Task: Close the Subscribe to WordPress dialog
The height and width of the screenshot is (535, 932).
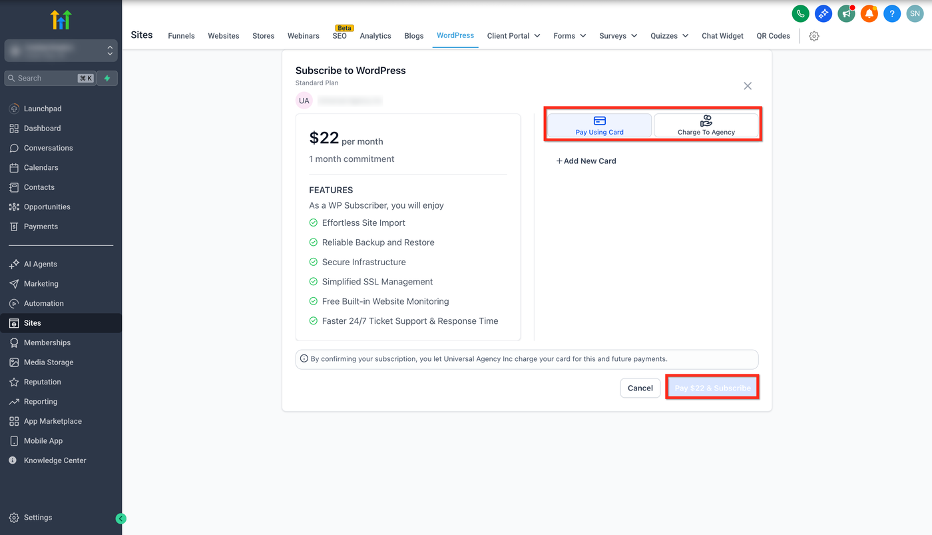Action: point(748,86)
